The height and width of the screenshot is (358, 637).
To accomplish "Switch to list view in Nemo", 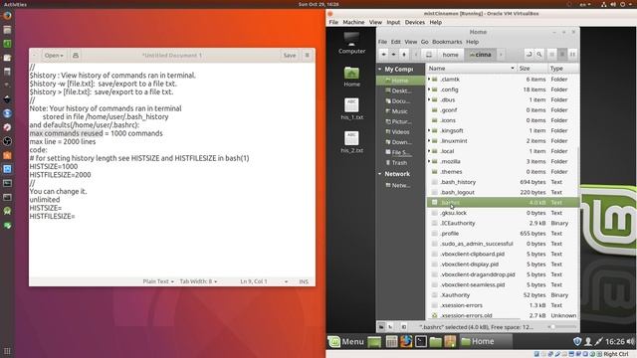I will click(562, 55).
